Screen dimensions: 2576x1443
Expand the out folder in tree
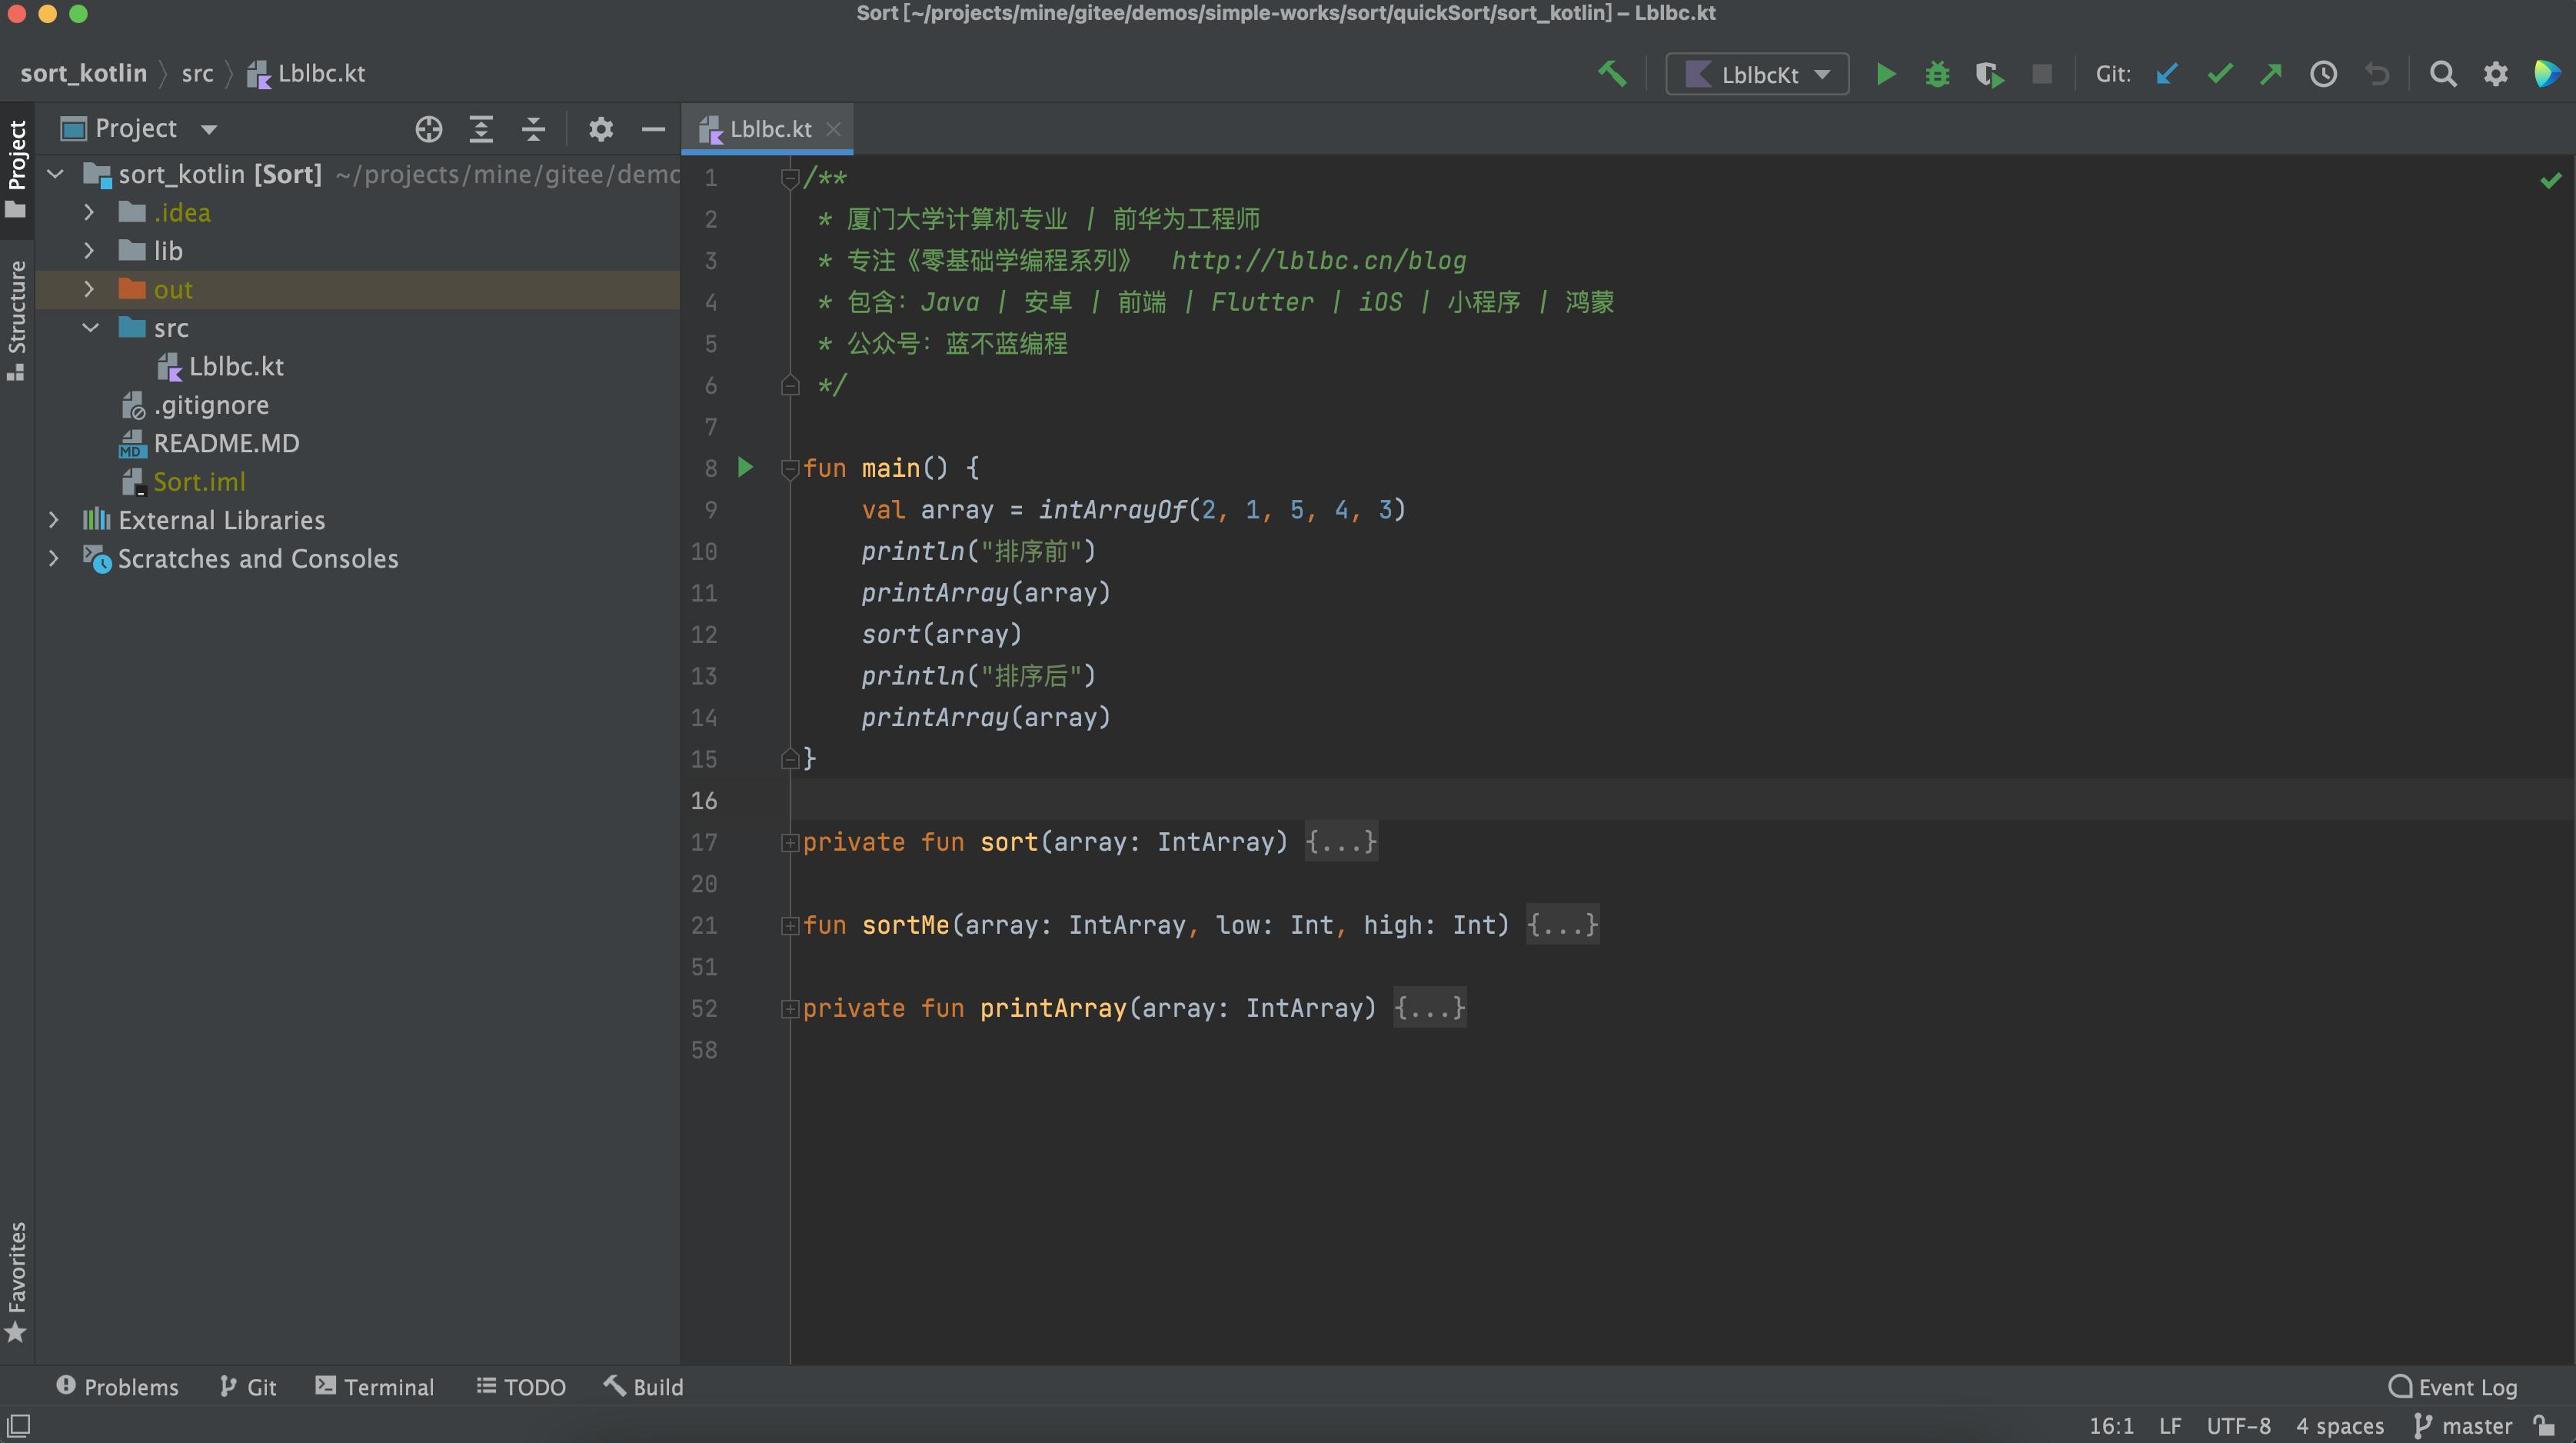pyautogui.click(x=89, y=290)
